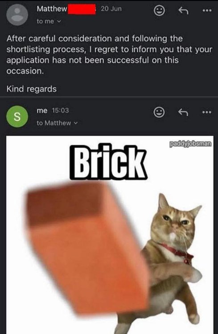Image resolution: width=218 pixels, height=334 pixels.
Task: Click the 15:03 timestamp
Action: coord(60,110)
